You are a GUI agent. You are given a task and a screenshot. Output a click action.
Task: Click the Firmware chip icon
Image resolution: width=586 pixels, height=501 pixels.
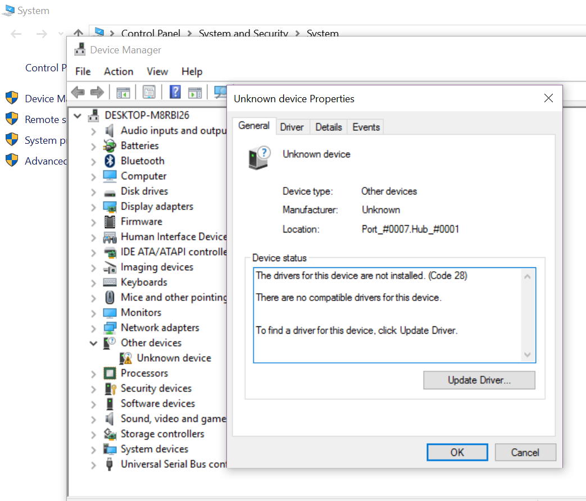coord(110,221)
